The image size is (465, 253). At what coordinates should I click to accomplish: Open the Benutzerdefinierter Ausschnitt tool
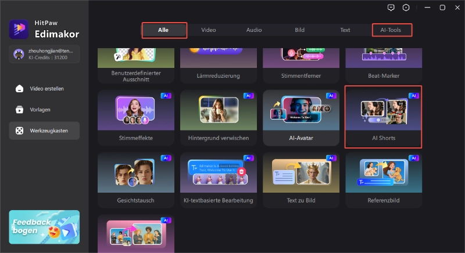[136, 66]
